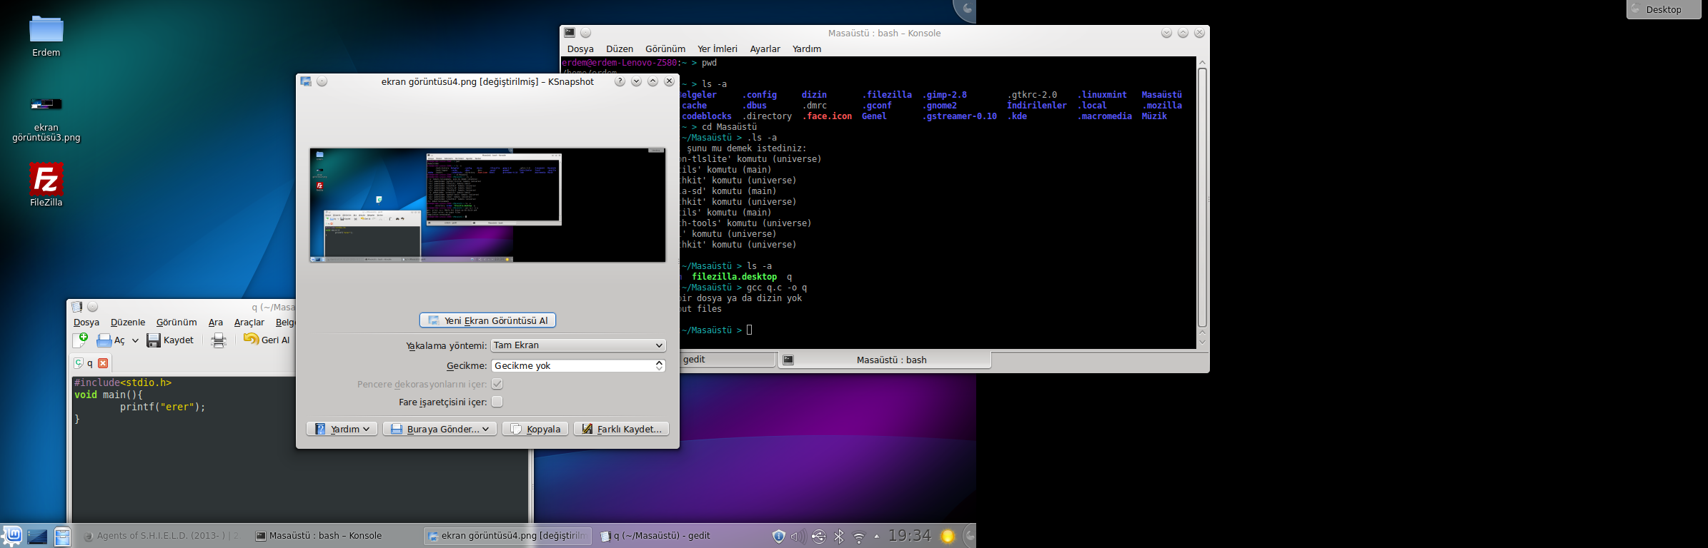Screen dimensions: 1708x548
Task: Enable the Fare işaretçisini içer checkbox
Action: click(x=497, y=402)
